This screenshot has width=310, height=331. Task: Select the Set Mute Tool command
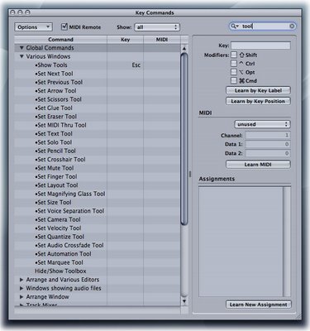(x=55, y=168)
